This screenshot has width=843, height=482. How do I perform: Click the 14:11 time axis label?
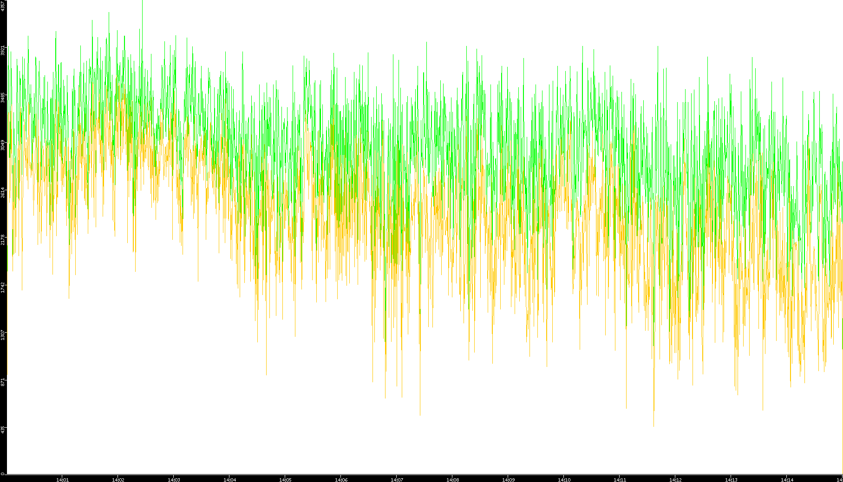[x=620, y=480]
